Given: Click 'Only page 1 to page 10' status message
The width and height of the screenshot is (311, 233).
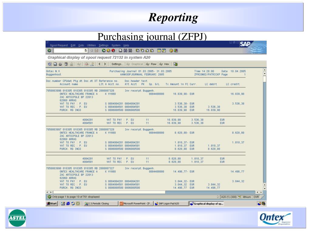Looking at the screenshot, I should tap(76, 197).
